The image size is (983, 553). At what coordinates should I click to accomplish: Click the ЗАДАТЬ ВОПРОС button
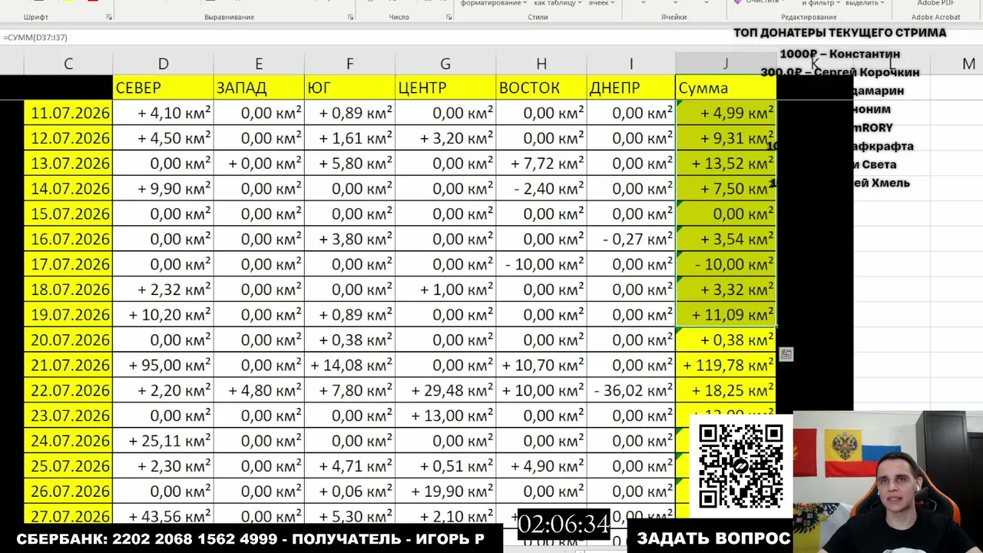click(713, 538)
